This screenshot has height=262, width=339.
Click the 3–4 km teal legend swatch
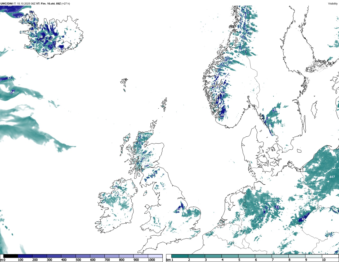point(213,256)
